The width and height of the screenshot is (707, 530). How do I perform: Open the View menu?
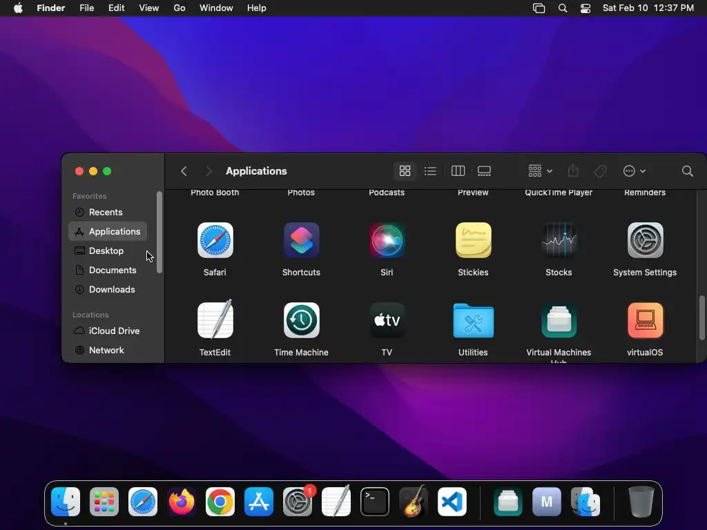pyautogui.click(x=149, y=8)
